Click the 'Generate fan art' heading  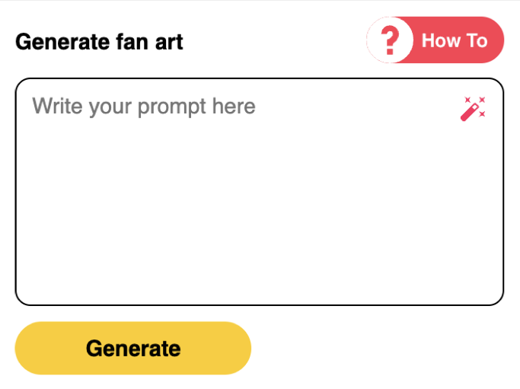click(99, 41)
